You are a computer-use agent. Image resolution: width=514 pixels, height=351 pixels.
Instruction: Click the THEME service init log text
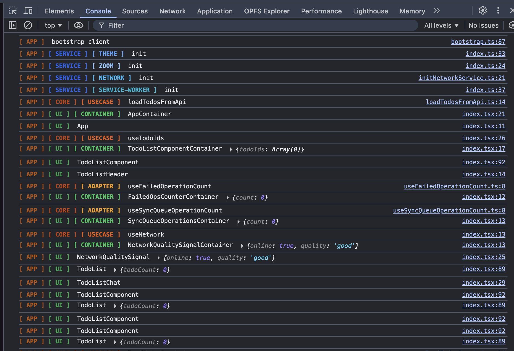click(x=139, y=54)
